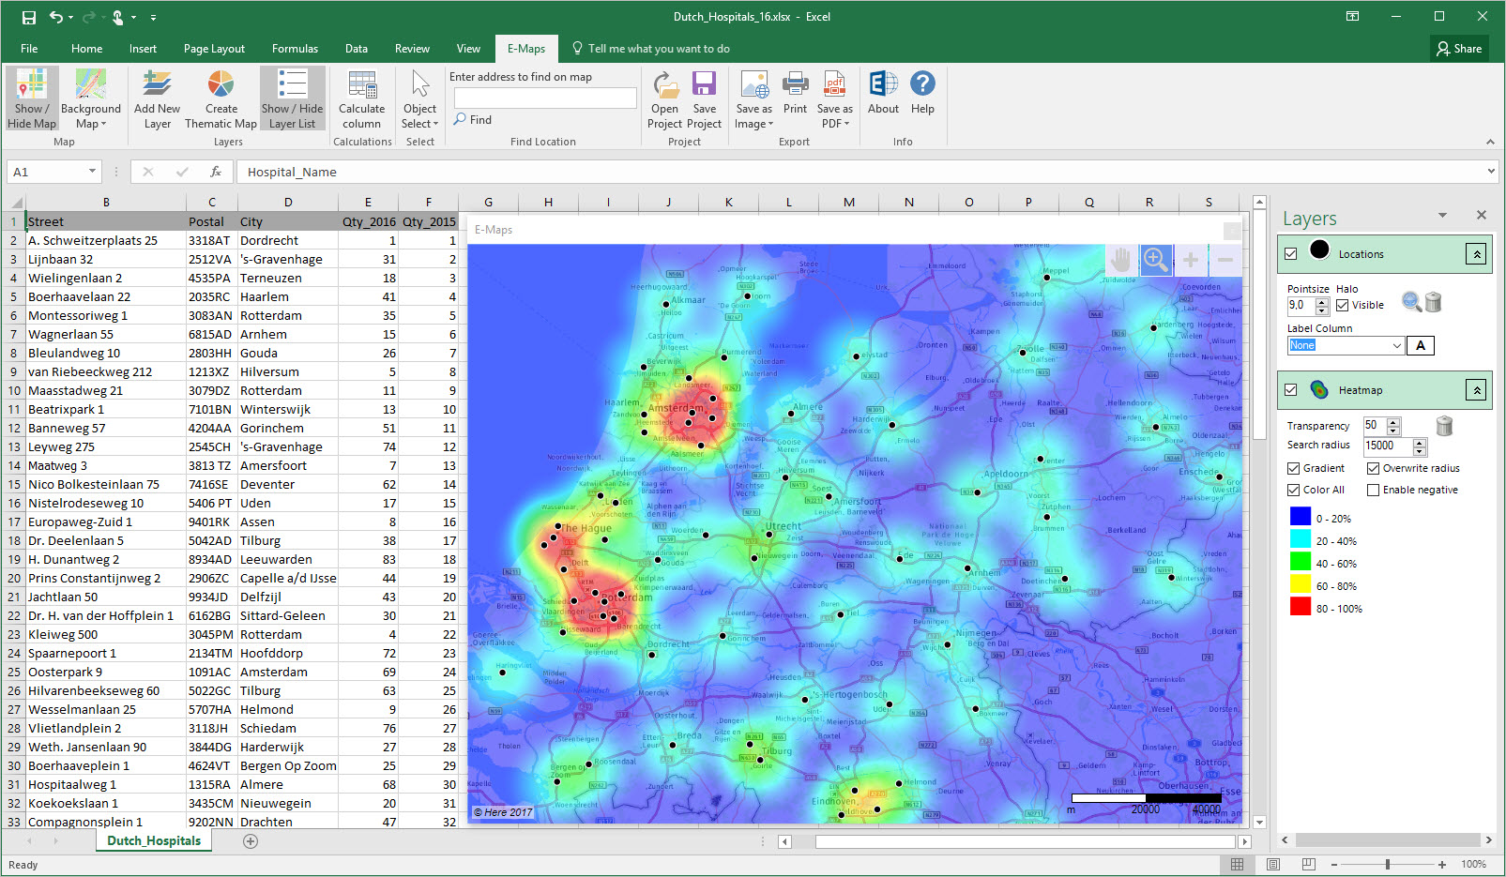Screen dimensions: 1506x877
Task: Enable the Enable negative checkbox
Action: 1372,489
